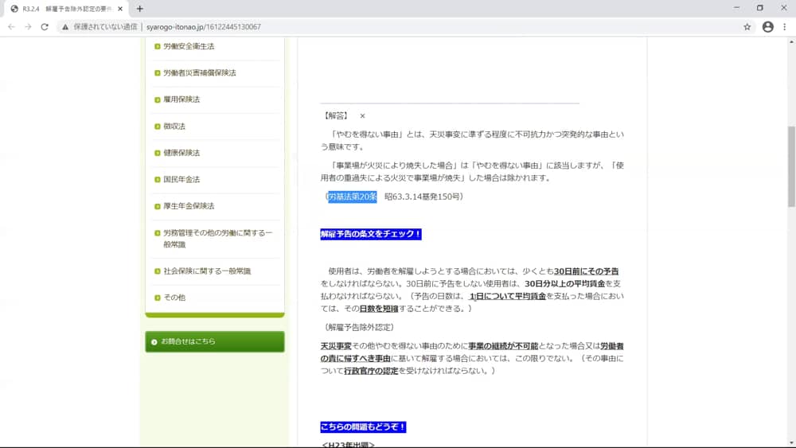Go back to the previous page
Screen dimensions: 796x448
(x=12, y=27)
